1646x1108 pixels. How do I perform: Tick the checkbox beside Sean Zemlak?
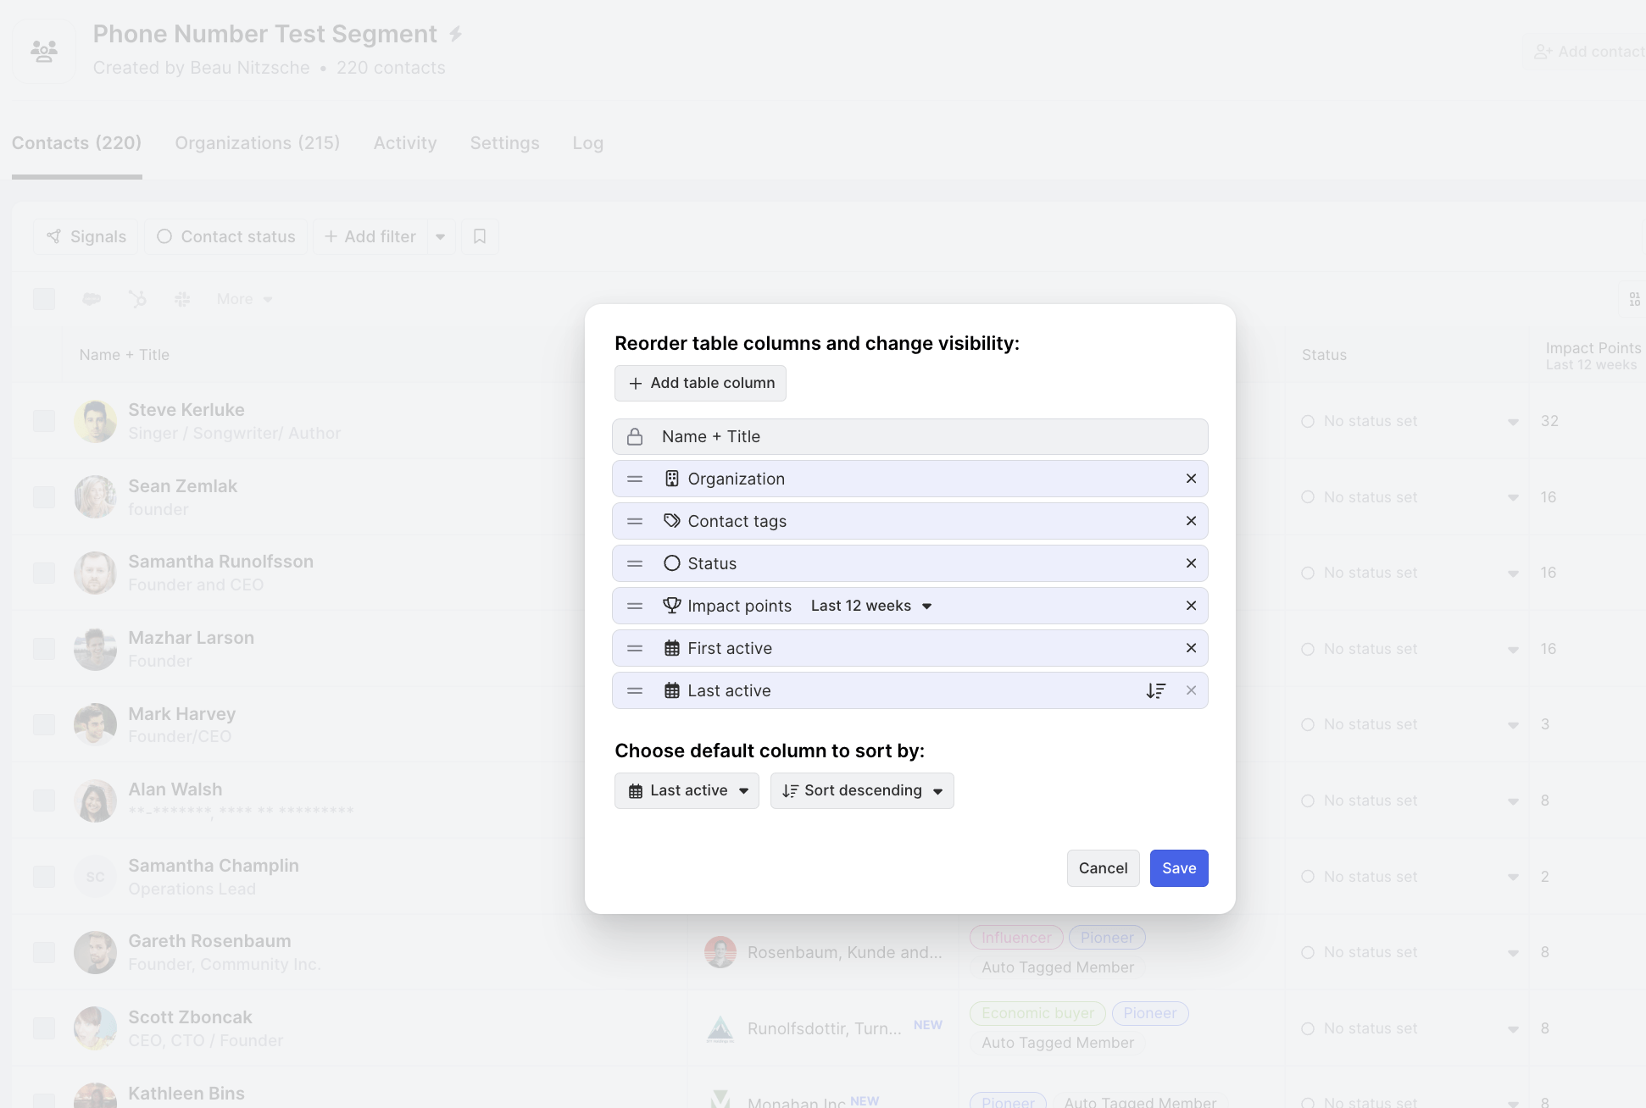pos(44,497)
